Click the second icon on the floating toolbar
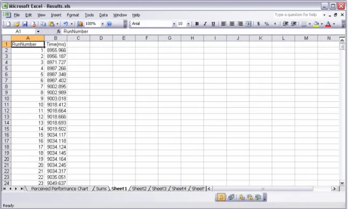The image size is (353, 209). click(x=231, y=197)
